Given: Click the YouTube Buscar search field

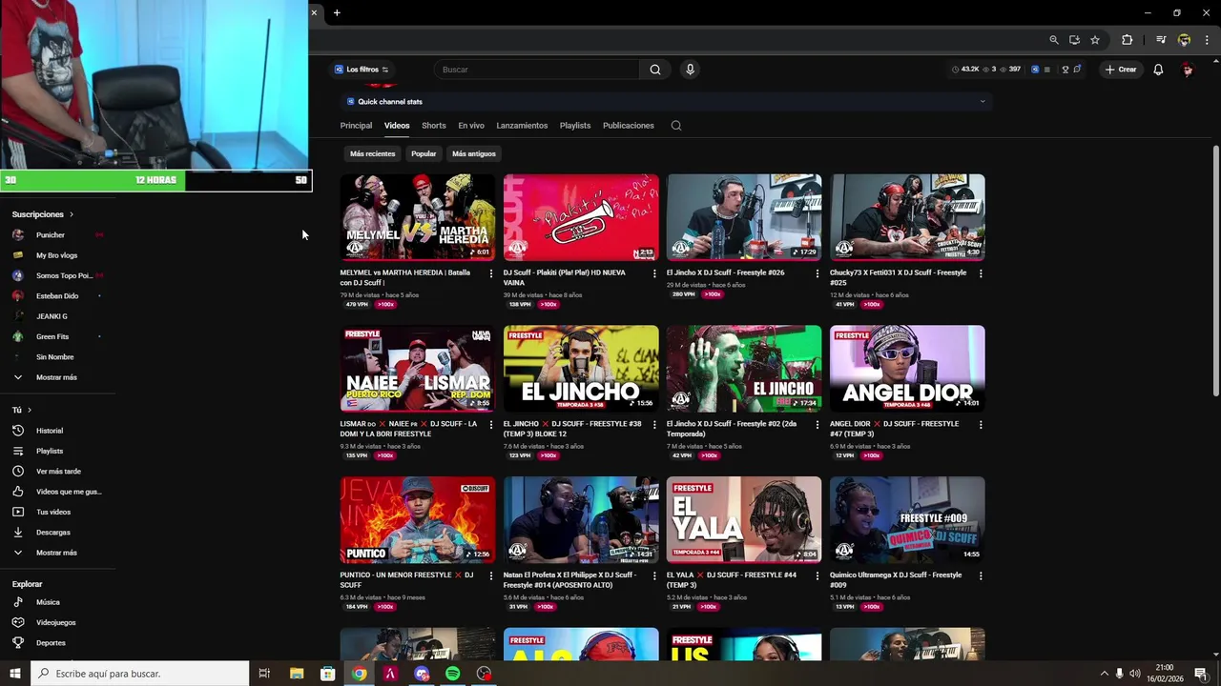Looking at the screenshot, I should tap(536, 70).
